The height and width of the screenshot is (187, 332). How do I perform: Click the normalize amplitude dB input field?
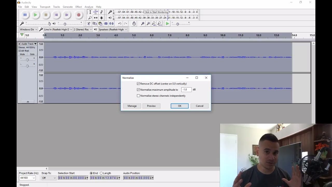(x=186, y=90)
